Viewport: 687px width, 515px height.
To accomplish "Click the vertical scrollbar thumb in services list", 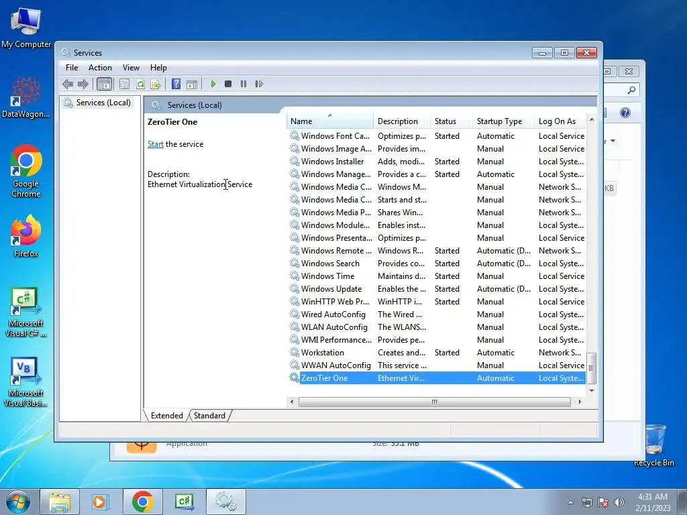I will click(592, 368).
